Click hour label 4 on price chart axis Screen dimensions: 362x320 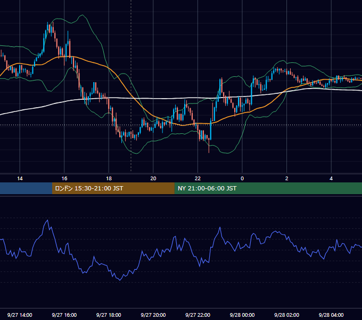pyautogui.click(x=331, y=179)
